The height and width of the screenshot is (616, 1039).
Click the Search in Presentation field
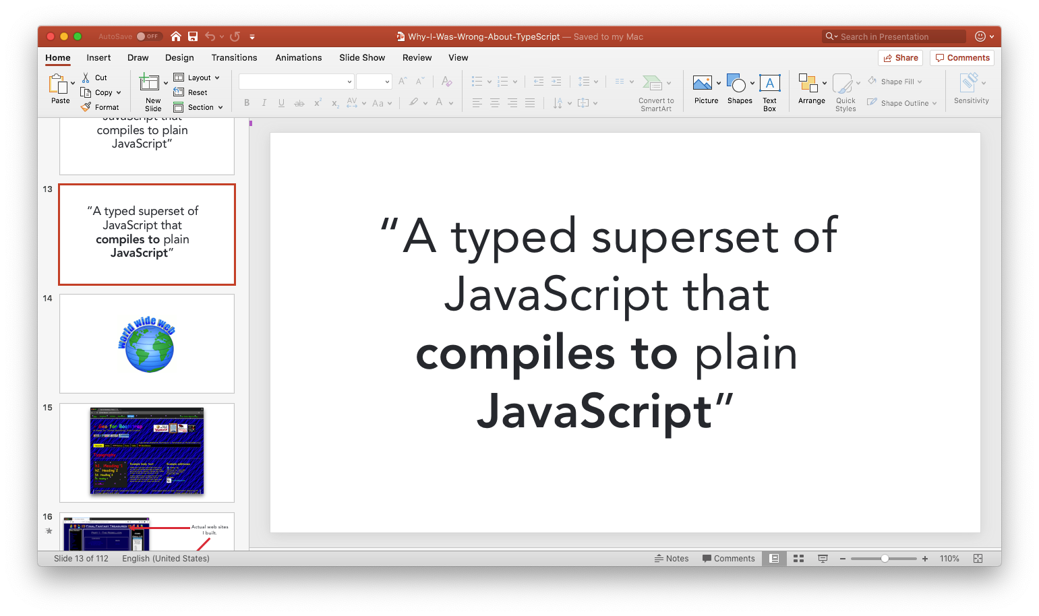tap(893, 36)
